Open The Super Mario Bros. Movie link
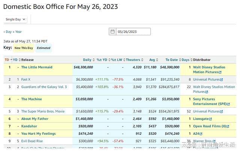Viewport: 240px width, 152px height. click(43, 111)
